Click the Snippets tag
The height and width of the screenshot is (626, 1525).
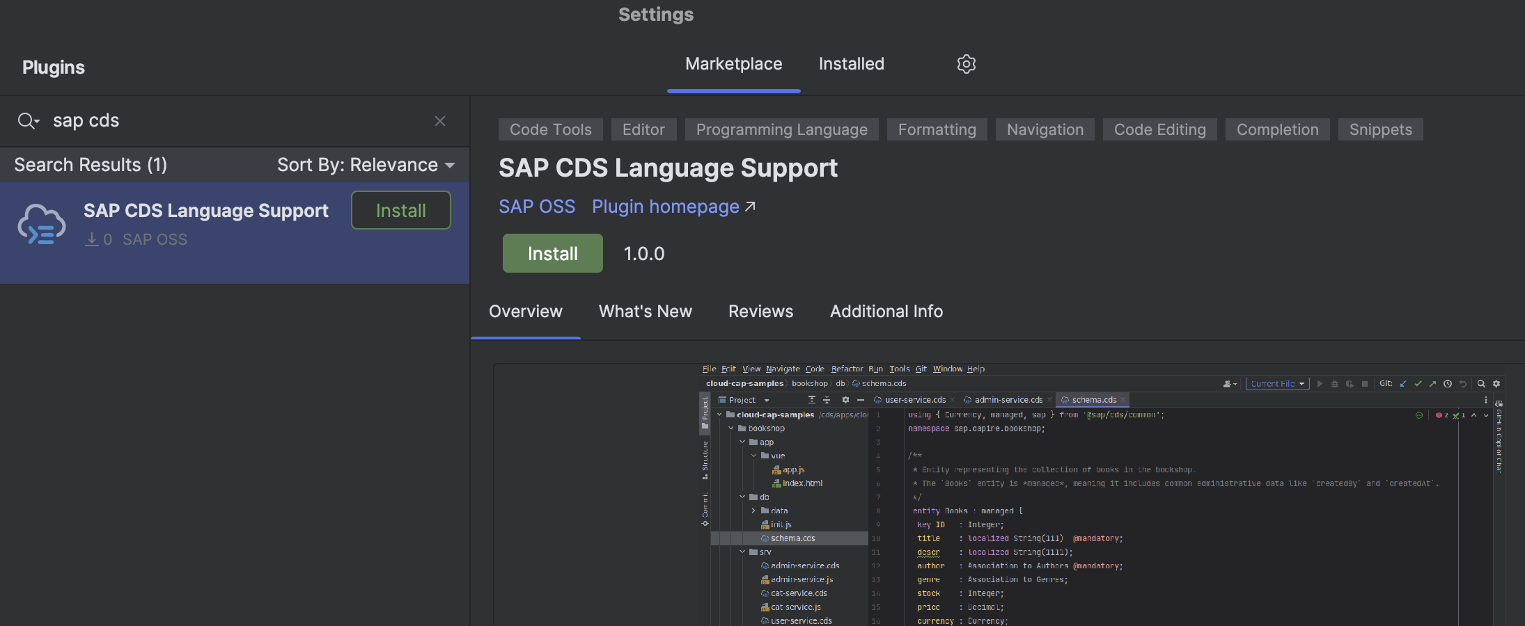coord(1381,129)
